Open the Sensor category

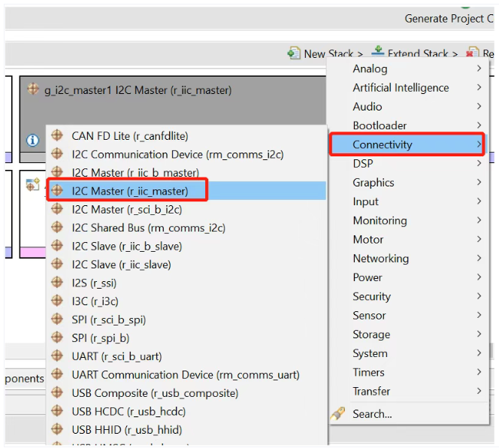click(x=409, y=315)
